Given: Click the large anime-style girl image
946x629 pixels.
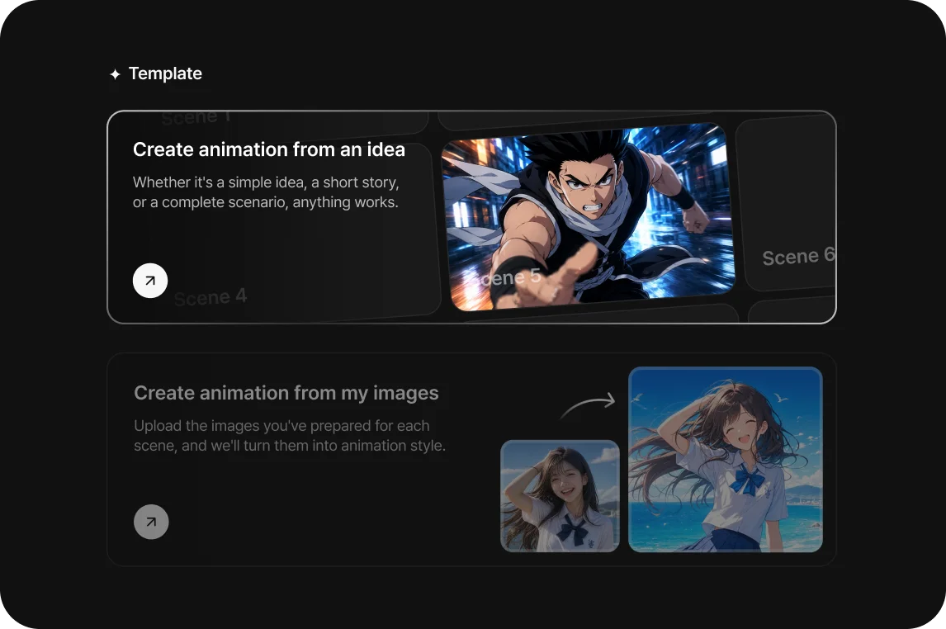Looking at the screenshot, I should point(726,460).
